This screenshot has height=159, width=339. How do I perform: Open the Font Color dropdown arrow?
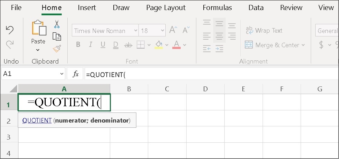point(184,45)
